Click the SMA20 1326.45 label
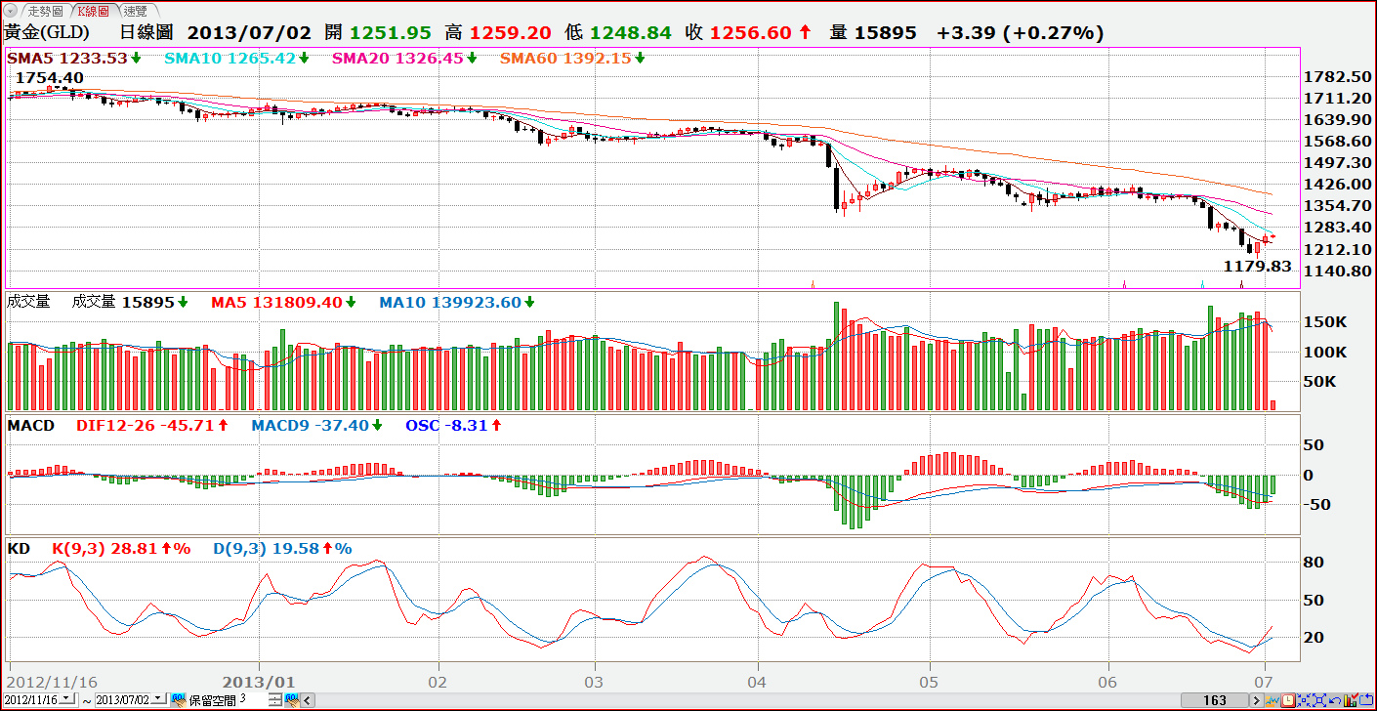The width and height of the screenshot is (1377, 711). [x=398, y=58]
